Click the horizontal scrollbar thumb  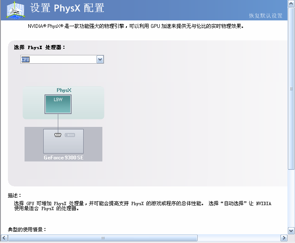(103, 238)
